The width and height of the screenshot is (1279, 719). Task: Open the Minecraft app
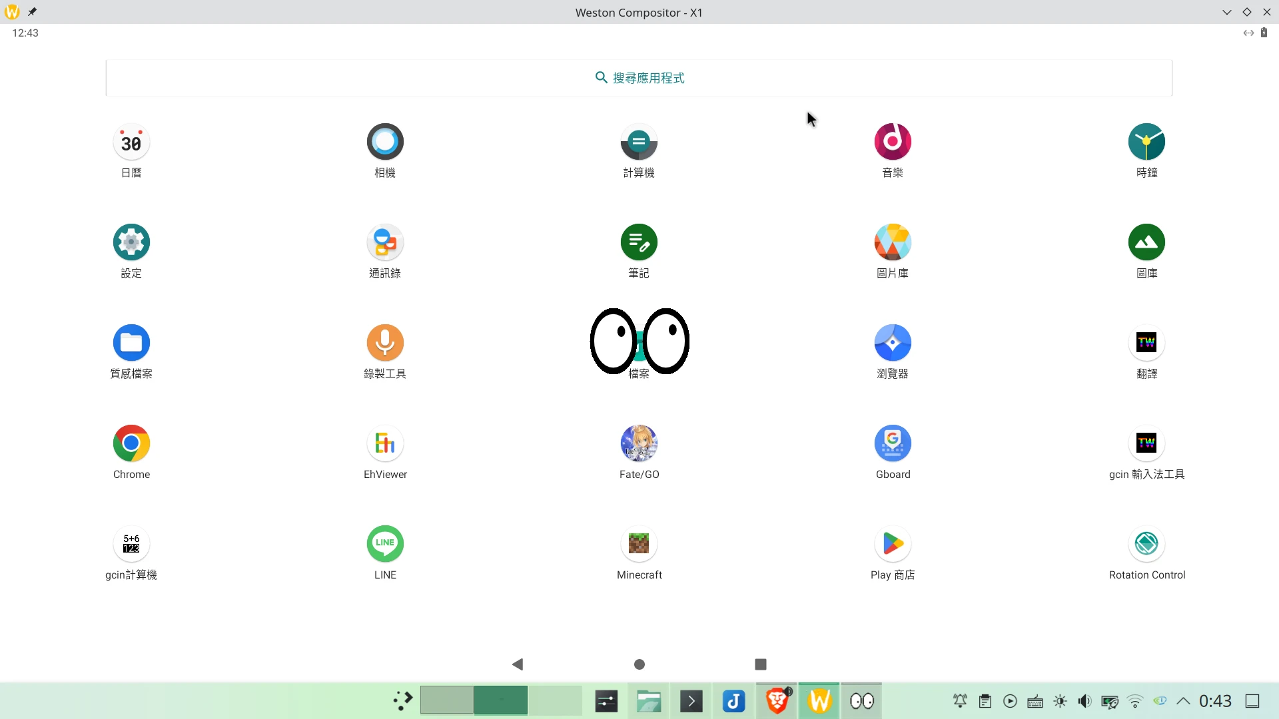coord(639,544)
